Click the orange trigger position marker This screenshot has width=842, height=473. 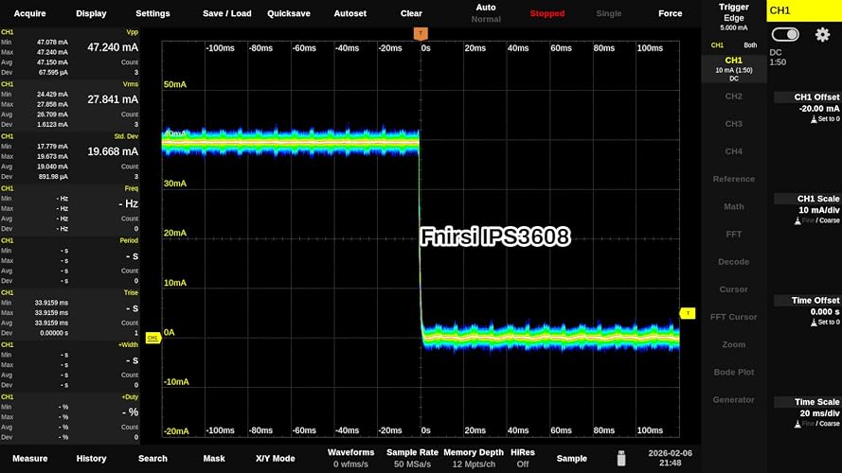(421, 34)
